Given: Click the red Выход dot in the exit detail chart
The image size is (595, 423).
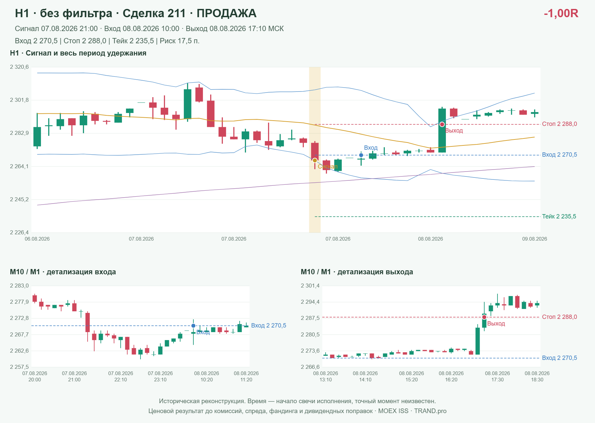Looking at the screenshot, I should [484, 317].
